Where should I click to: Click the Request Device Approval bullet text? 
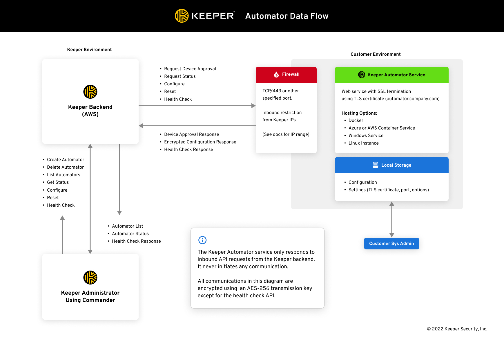[x=190, y=69]
